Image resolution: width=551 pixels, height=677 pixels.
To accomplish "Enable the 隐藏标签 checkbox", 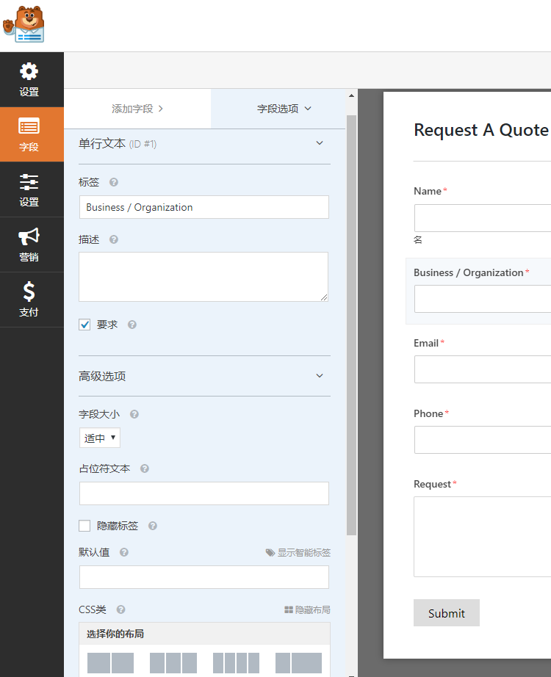I will tap(84, 526).
